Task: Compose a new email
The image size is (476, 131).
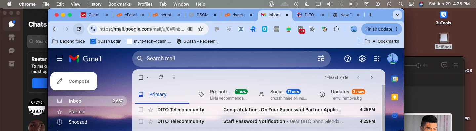Action: coord(74,81)
